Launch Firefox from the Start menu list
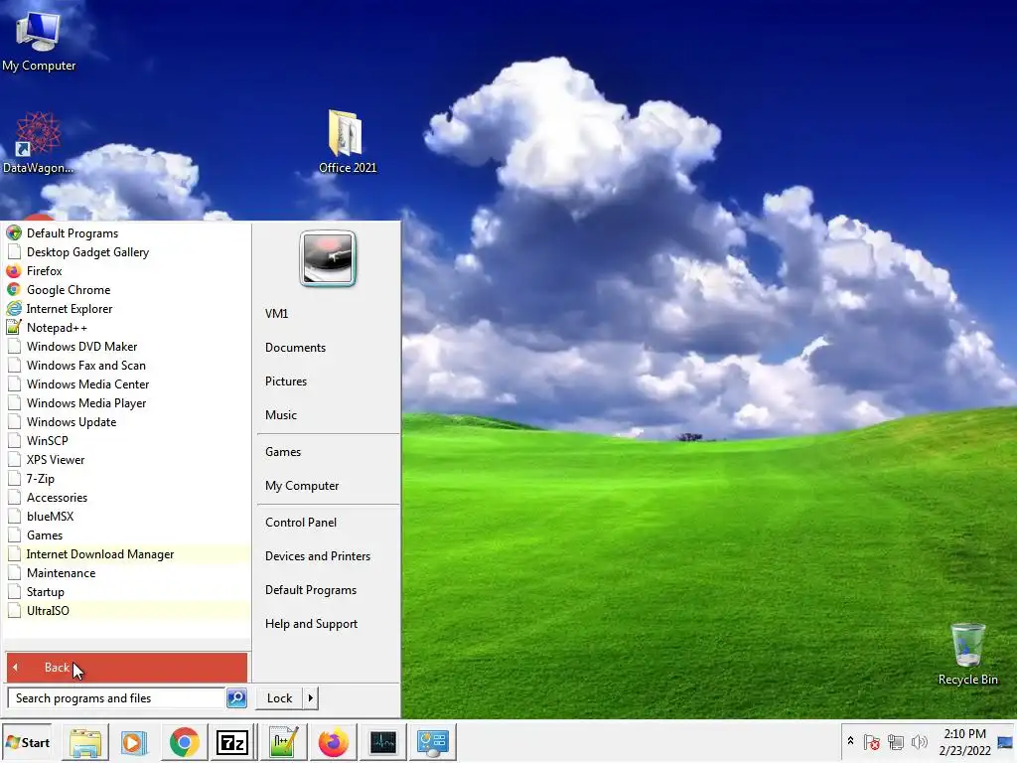 point(127,270)
